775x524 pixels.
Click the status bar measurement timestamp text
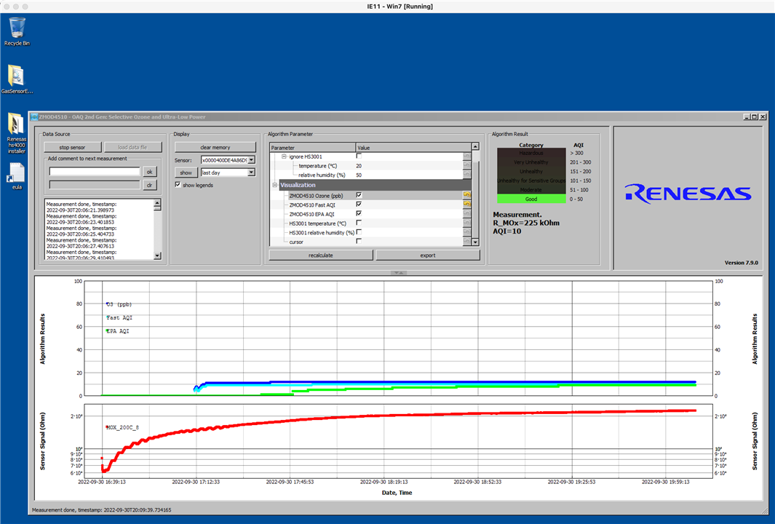coord(101,509)
